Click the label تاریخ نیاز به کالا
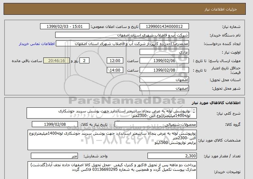 click(94, 124)
